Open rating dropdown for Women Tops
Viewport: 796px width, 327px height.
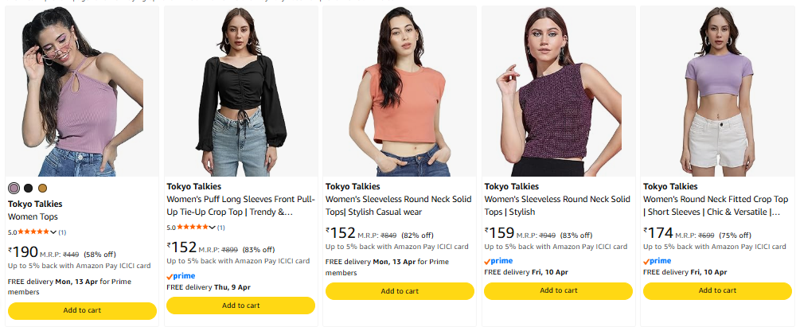[x=53, y=232]
